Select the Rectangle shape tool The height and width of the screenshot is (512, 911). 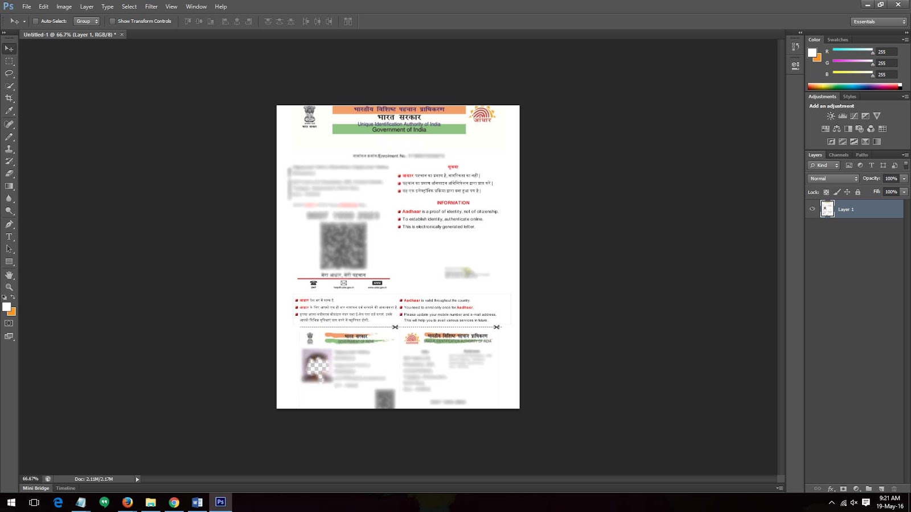(9, 262)
